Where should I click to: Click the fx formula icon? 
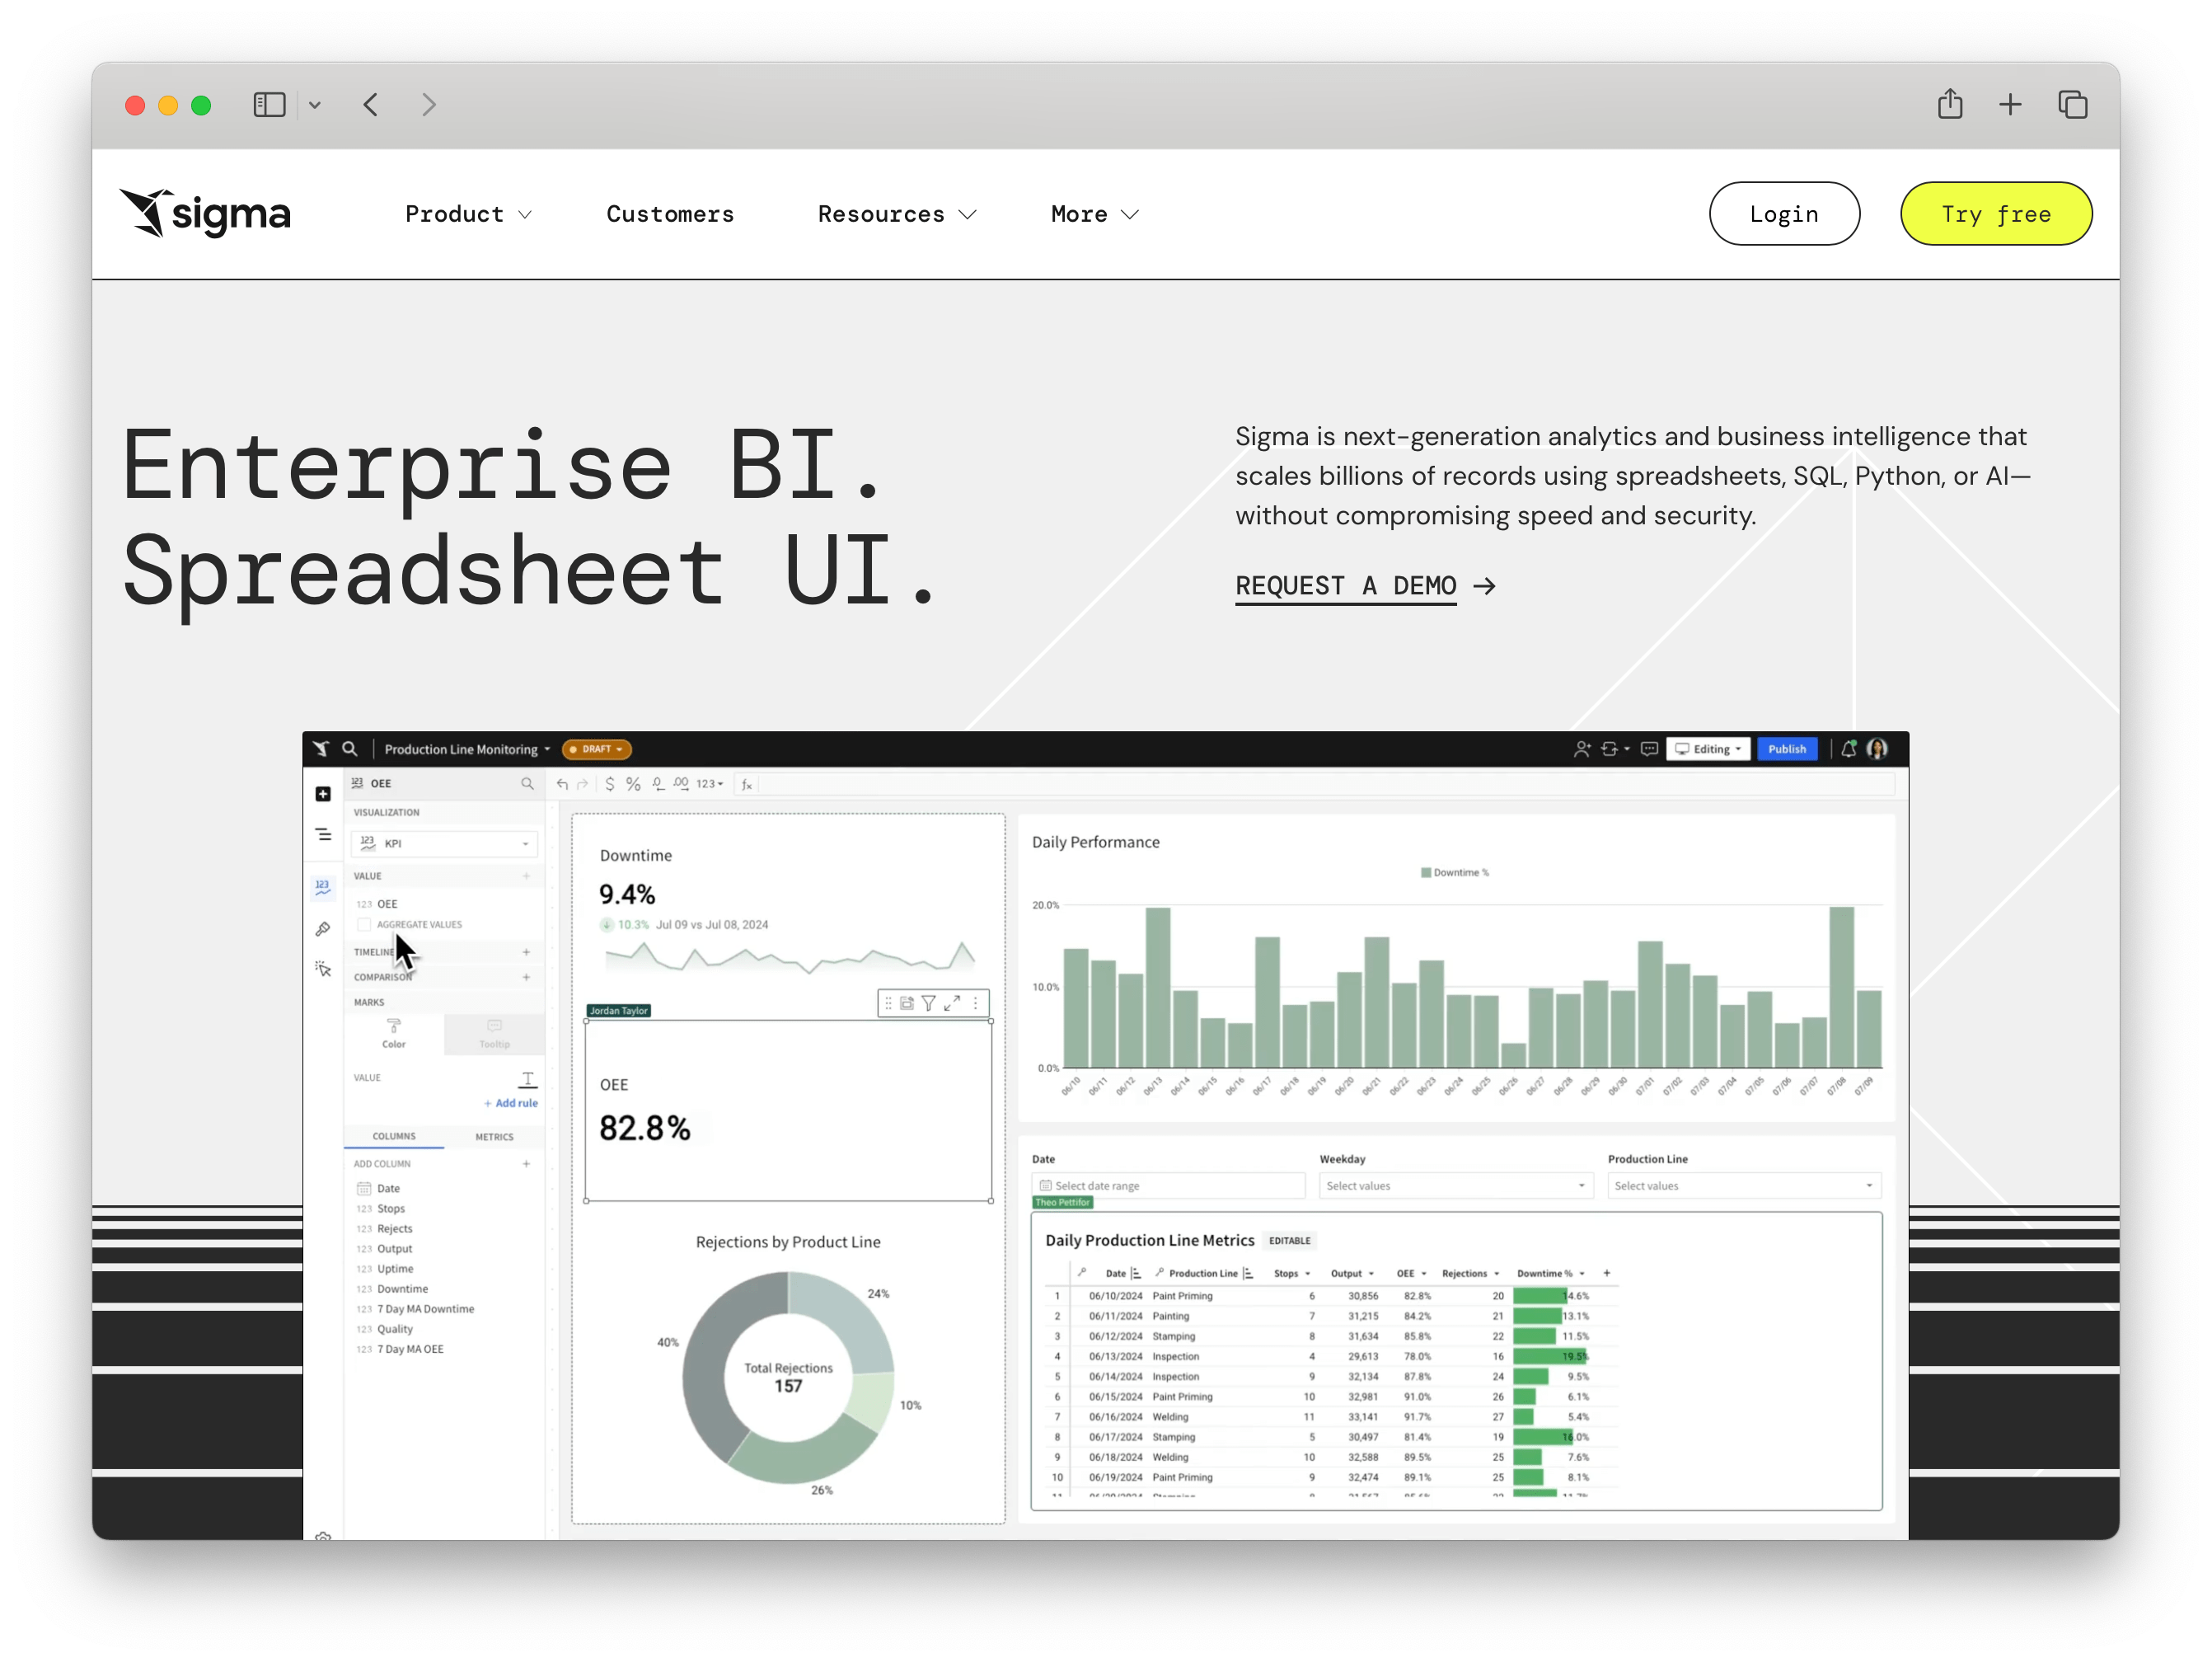tap(747, 785)
